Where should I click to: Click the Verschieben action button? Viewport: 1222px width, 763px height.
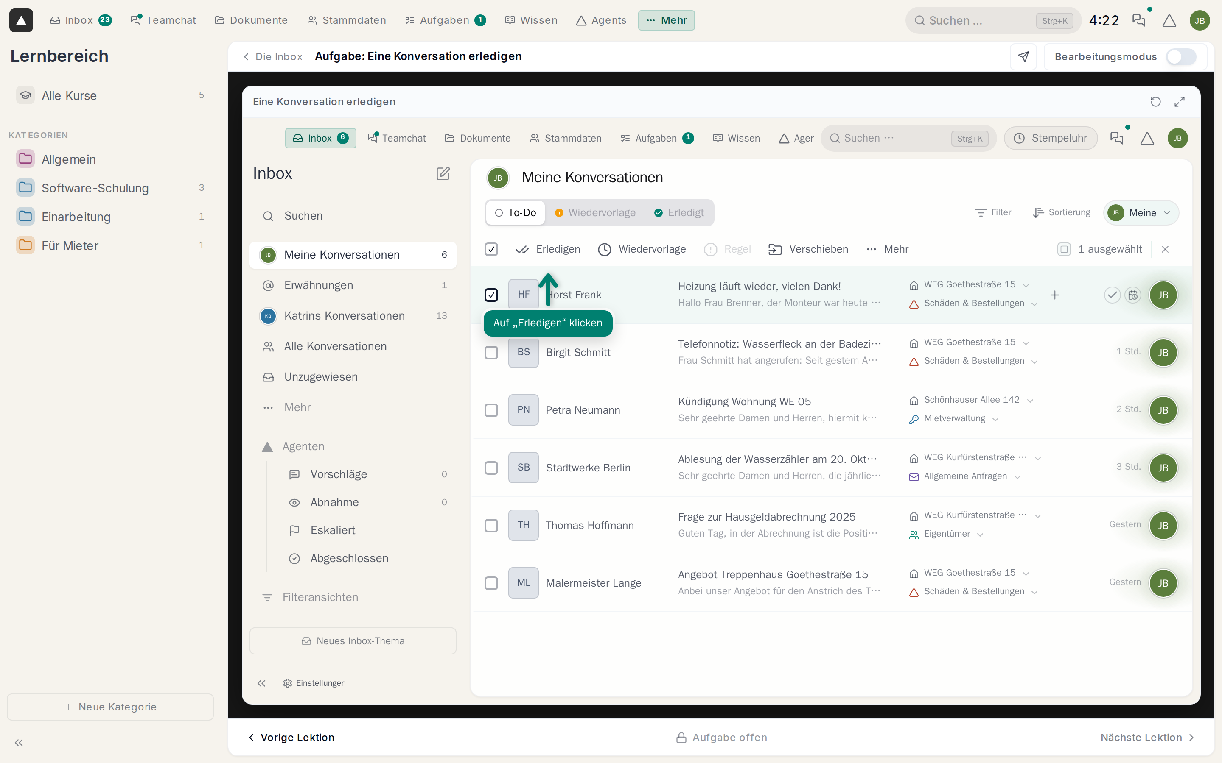[808, 249]
